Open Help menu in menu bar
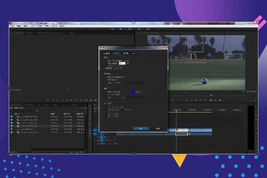 click(x=62, y=26)
